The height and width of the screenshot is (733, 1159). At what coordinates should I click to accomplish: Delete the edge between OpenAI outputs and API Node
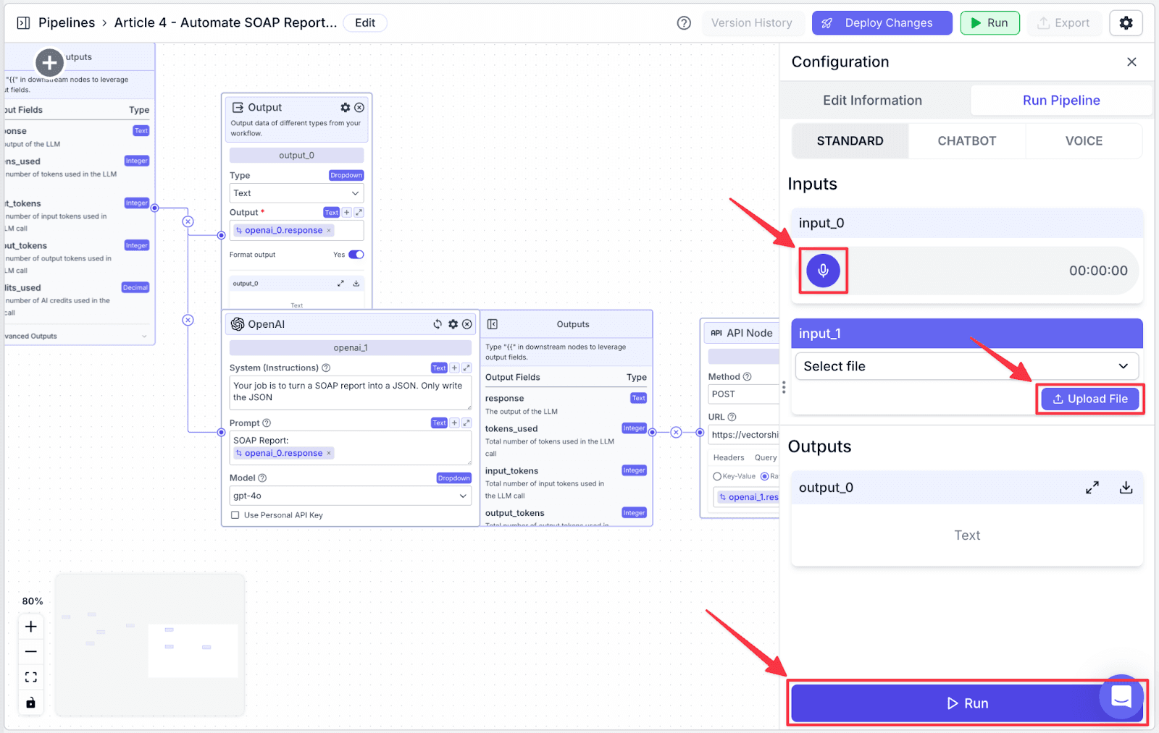tap(676, 432)
